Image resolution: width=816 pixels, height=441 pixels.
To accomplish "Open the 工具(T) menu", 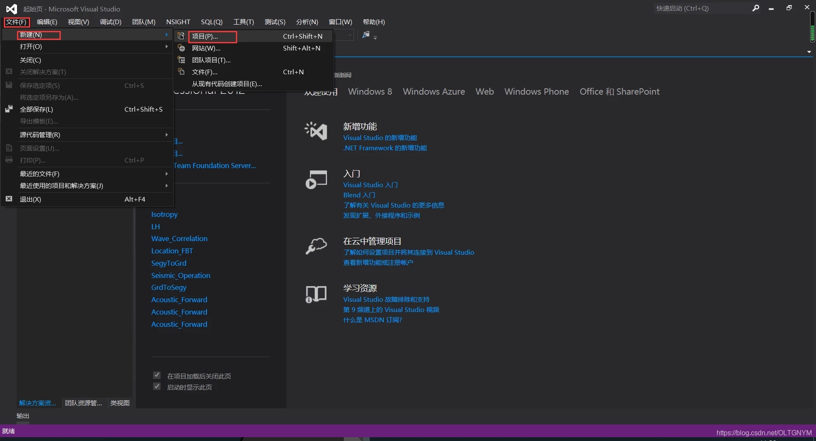I will click(244, 22).
